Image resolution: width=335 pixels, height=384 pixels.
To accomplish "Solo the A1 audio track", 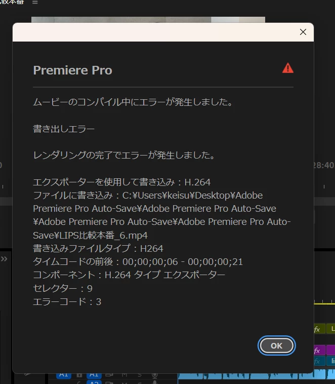I will (140, 375).
